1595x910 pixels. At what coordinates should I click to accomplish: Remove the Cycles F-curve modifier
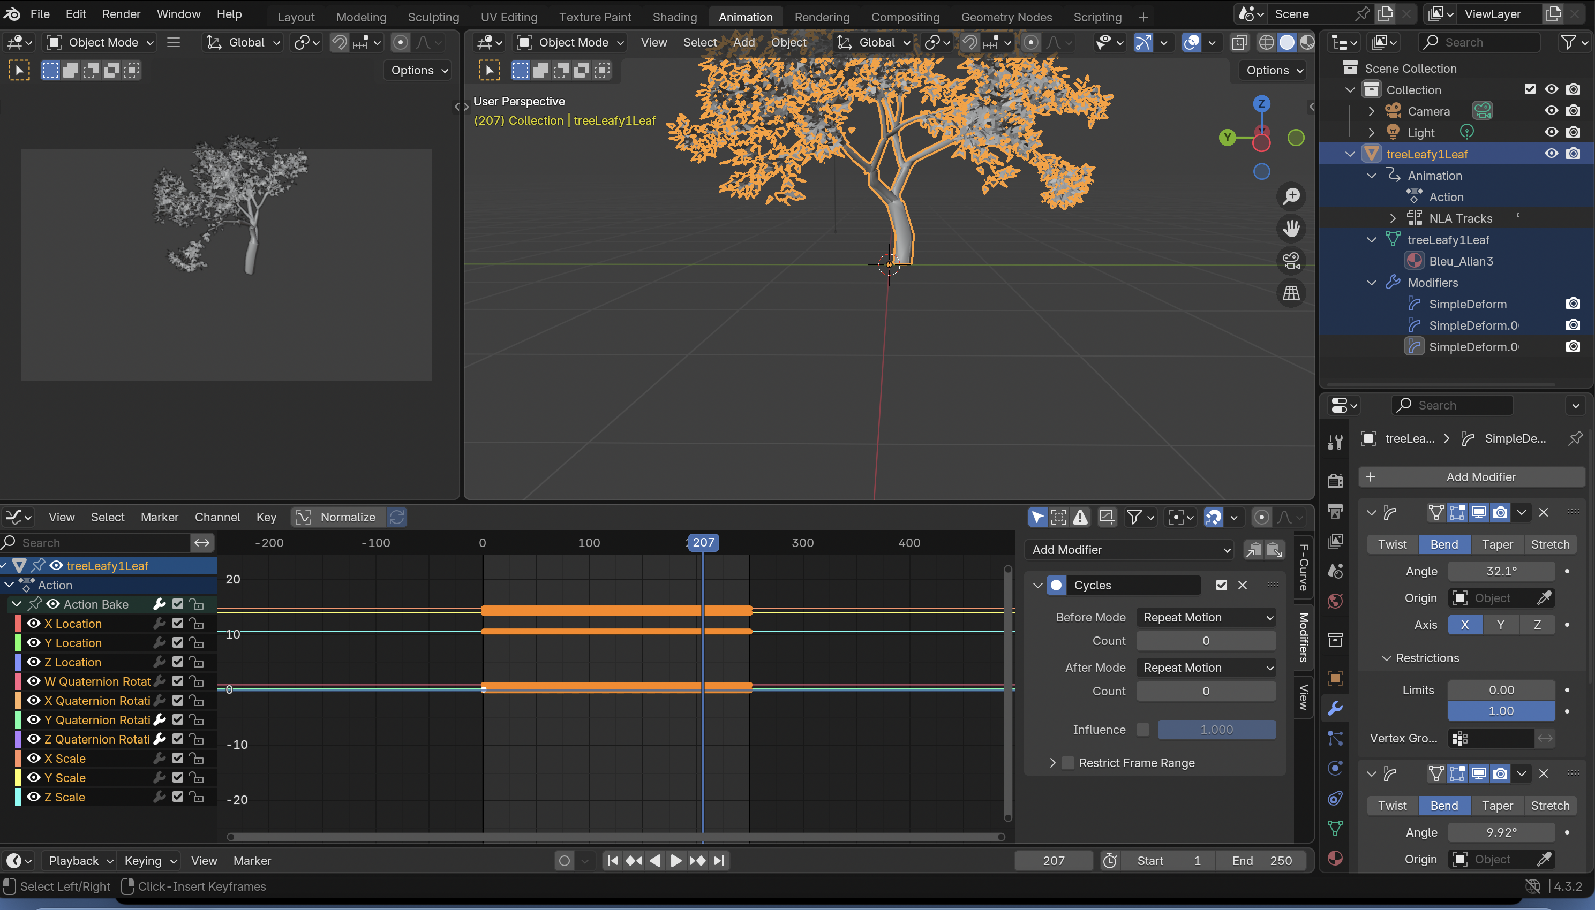click(x=1243, y=585)
